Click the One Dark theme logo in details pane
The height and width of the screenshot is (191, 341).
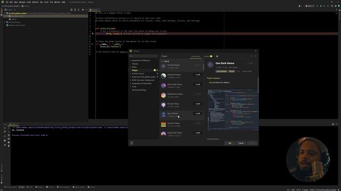point(210,65)
